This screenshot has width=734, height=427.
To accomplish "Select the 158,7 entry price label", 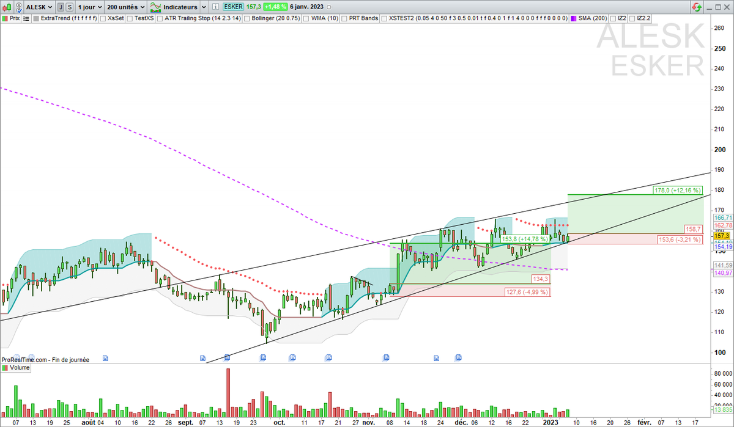I will click(694, 229).
